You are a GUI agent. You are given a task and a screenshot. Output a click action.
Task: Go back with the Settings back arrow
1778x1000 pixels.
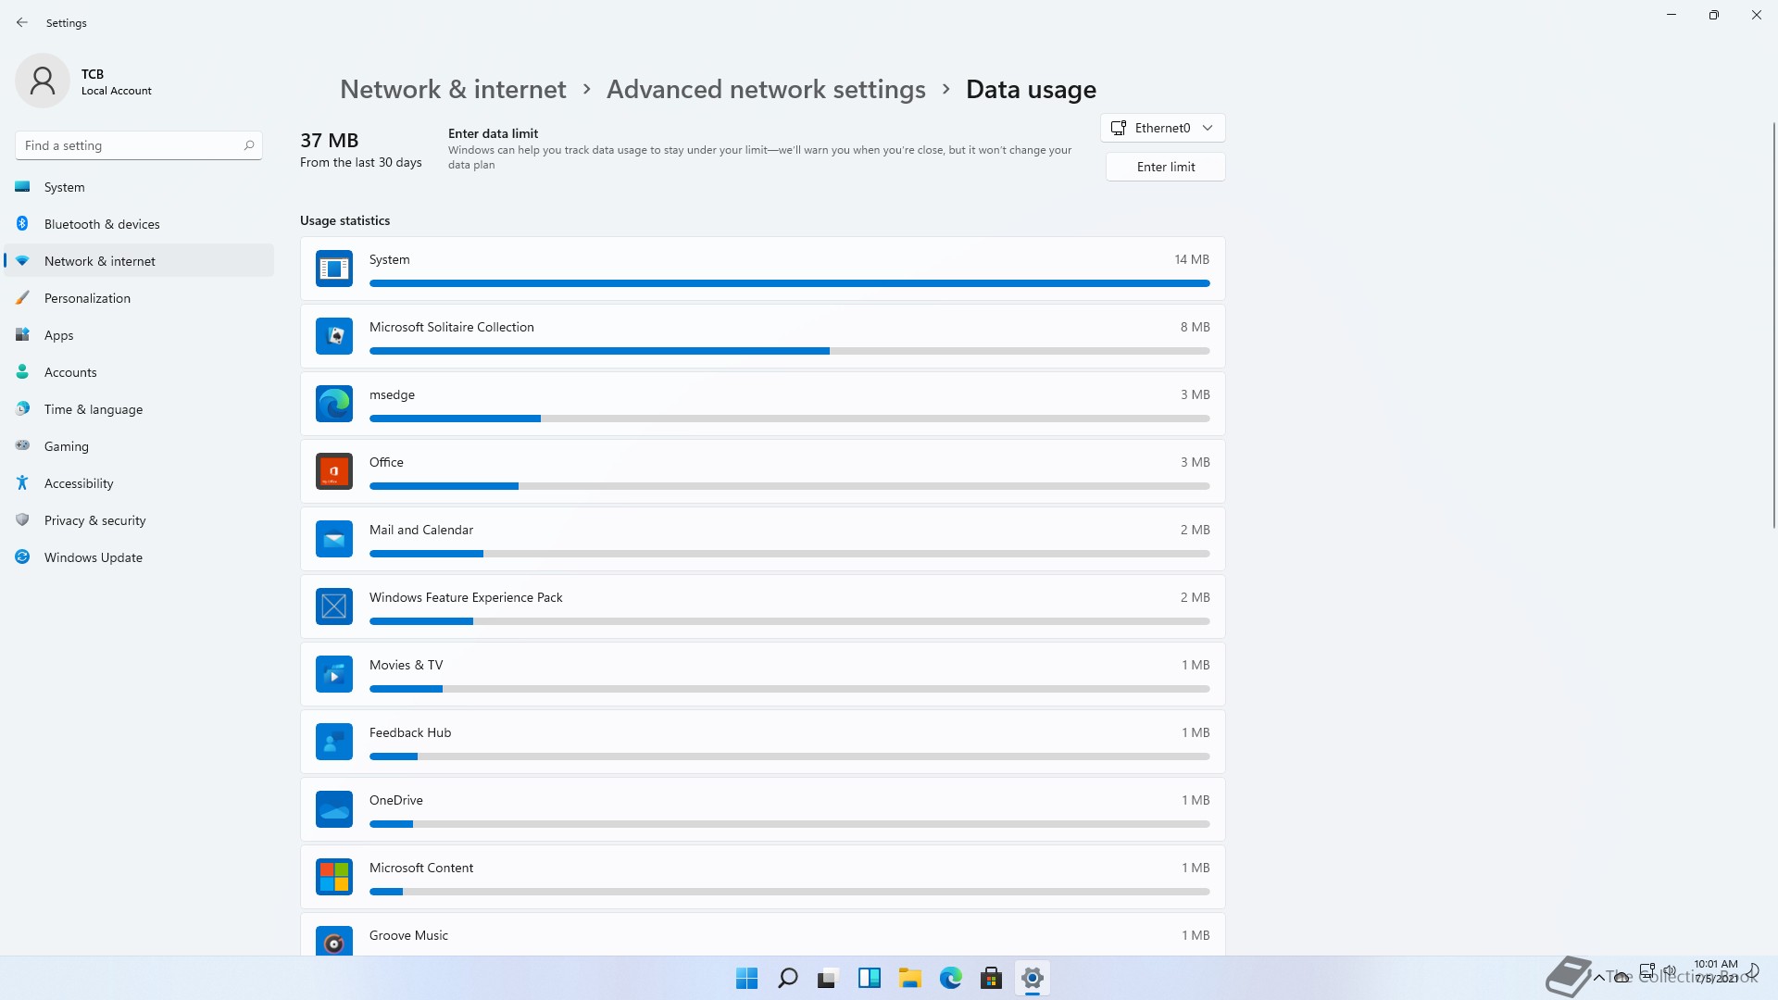(x=22, y=22)
